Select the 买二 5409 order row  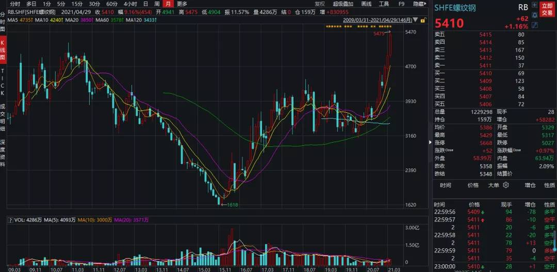tap(480, 81)
